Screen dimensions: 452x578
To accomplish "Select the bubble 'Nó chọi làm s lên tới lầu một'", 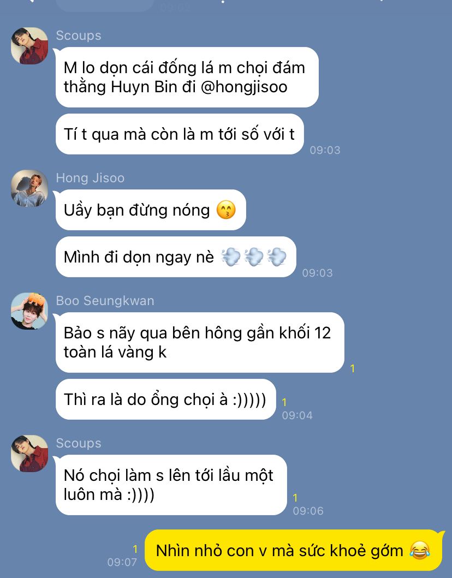I will [171, 485].
